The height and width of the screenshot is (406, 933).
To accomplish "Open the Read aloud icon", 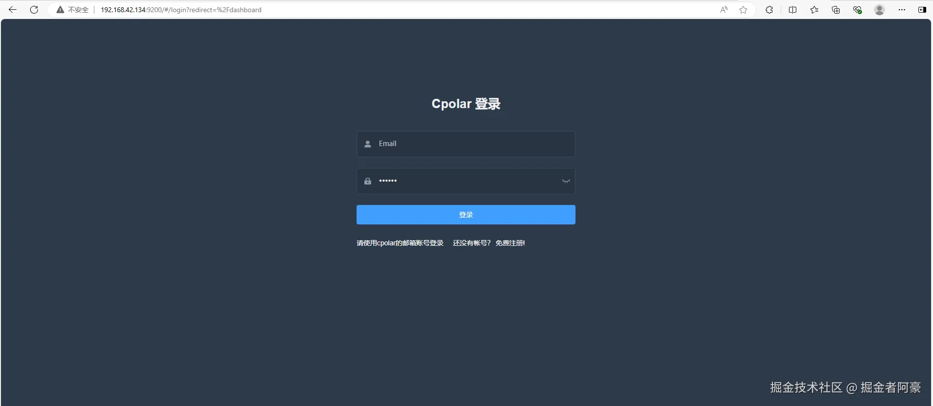I will pyautogui.click(x=724, y=10).
